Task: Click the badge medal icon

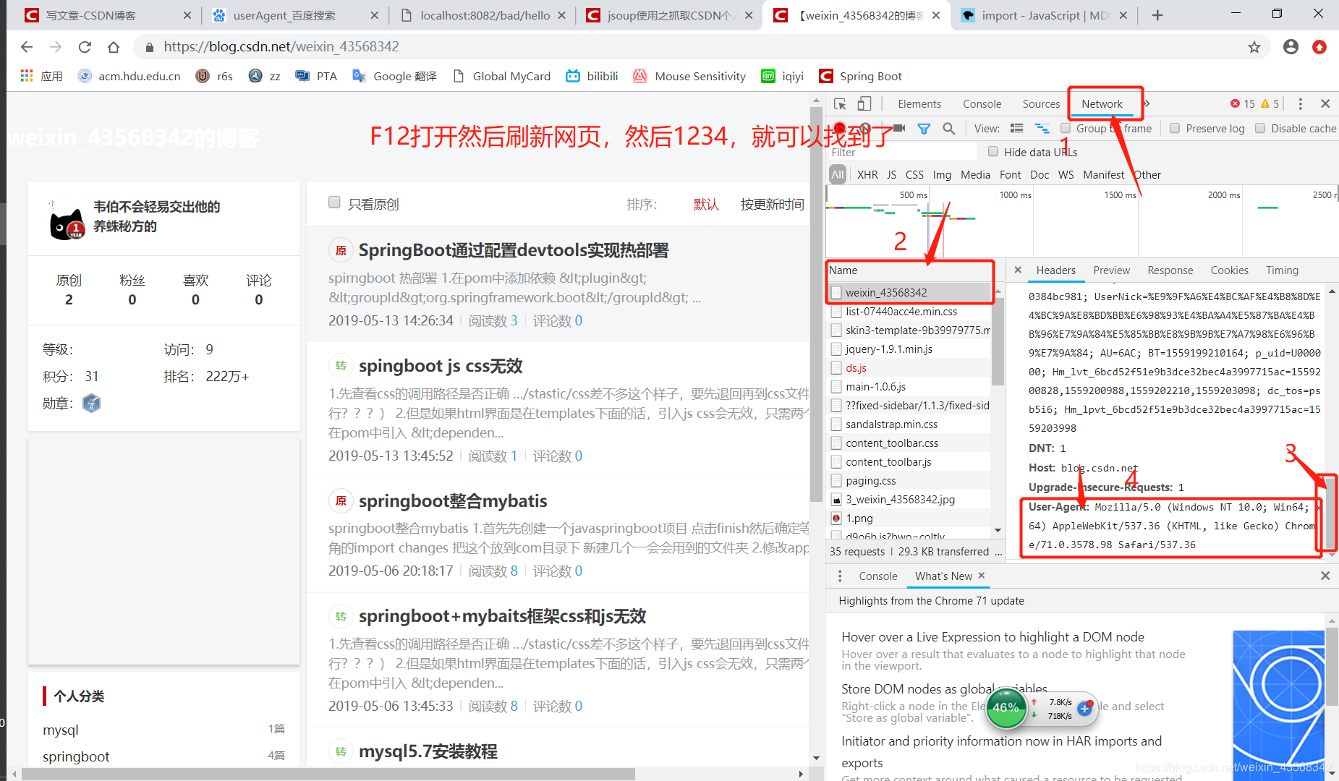Action: (91, 403)
